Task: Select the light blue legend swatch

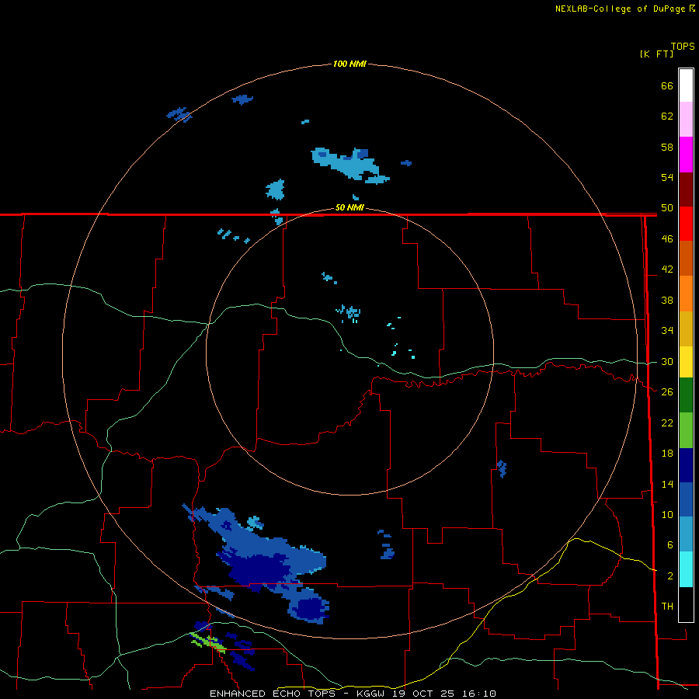Action: point(686,534)
